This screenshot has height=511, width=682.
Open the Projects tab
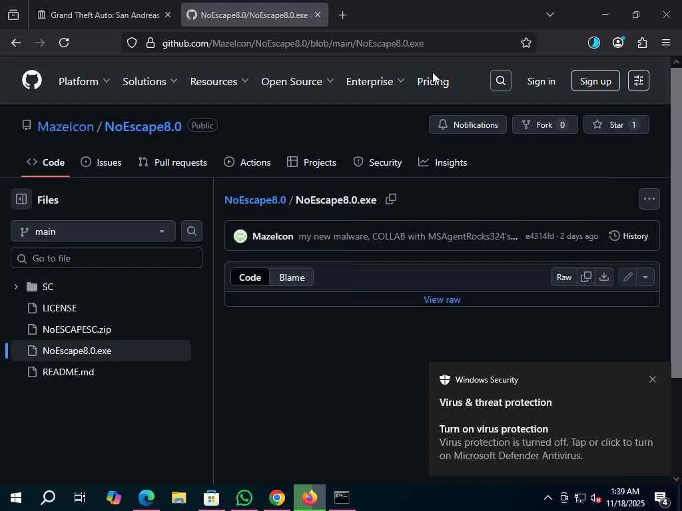pyautogui.click(x=312, y=162)
